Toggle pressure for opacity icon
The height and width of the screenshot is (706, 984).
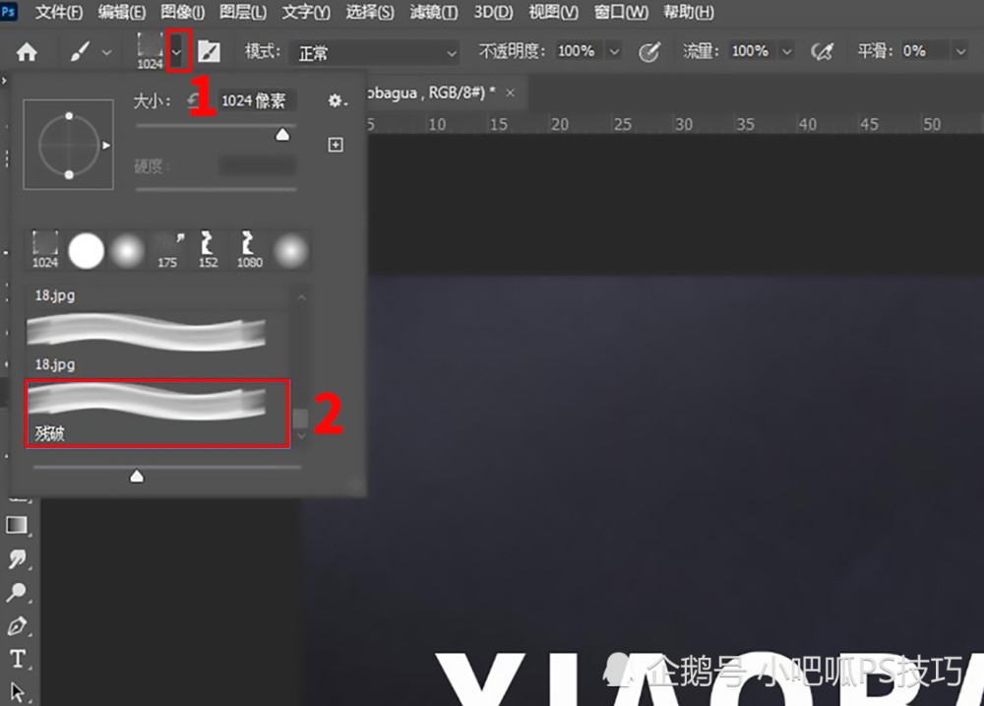(649, 51)
